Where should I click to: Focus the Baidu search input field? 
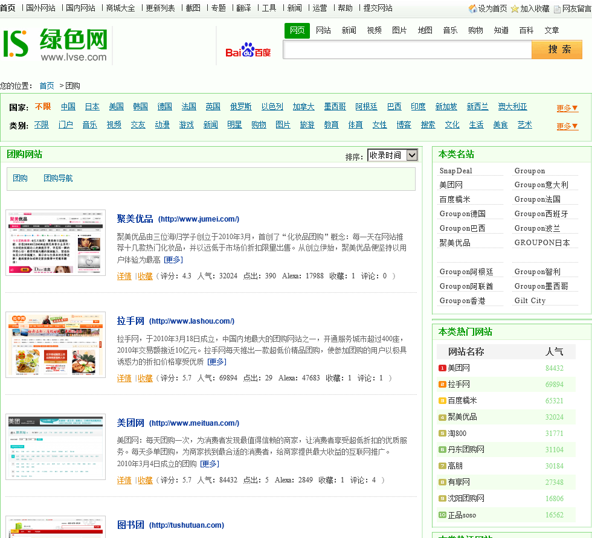pyautogui.click(x=407, y=50)
